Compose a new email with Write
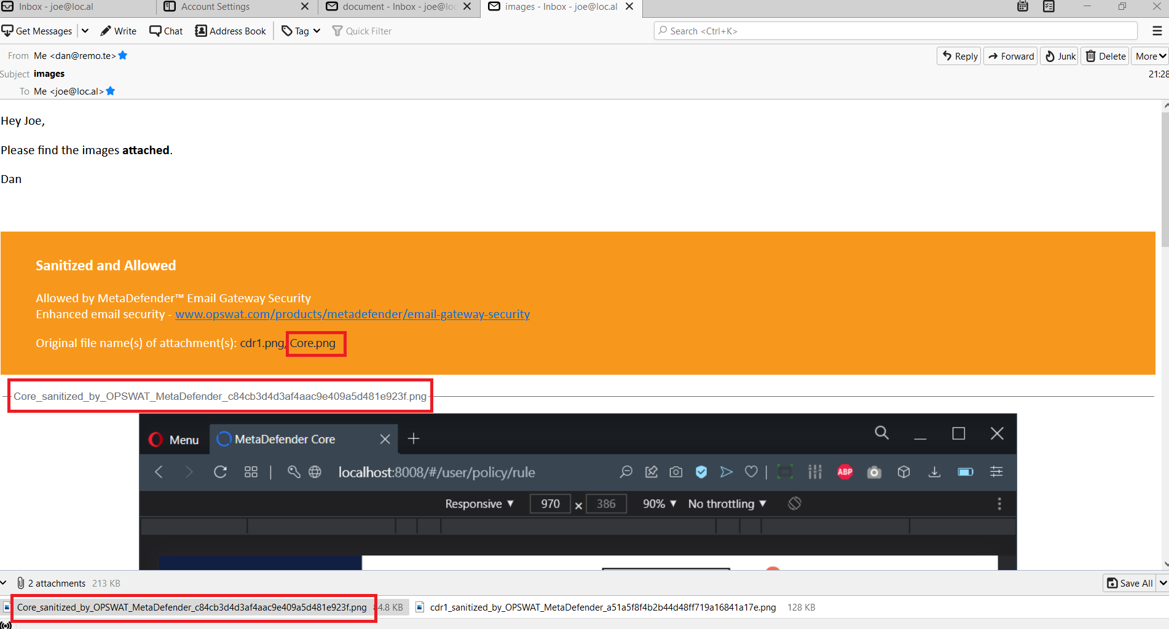 (119, 31)
